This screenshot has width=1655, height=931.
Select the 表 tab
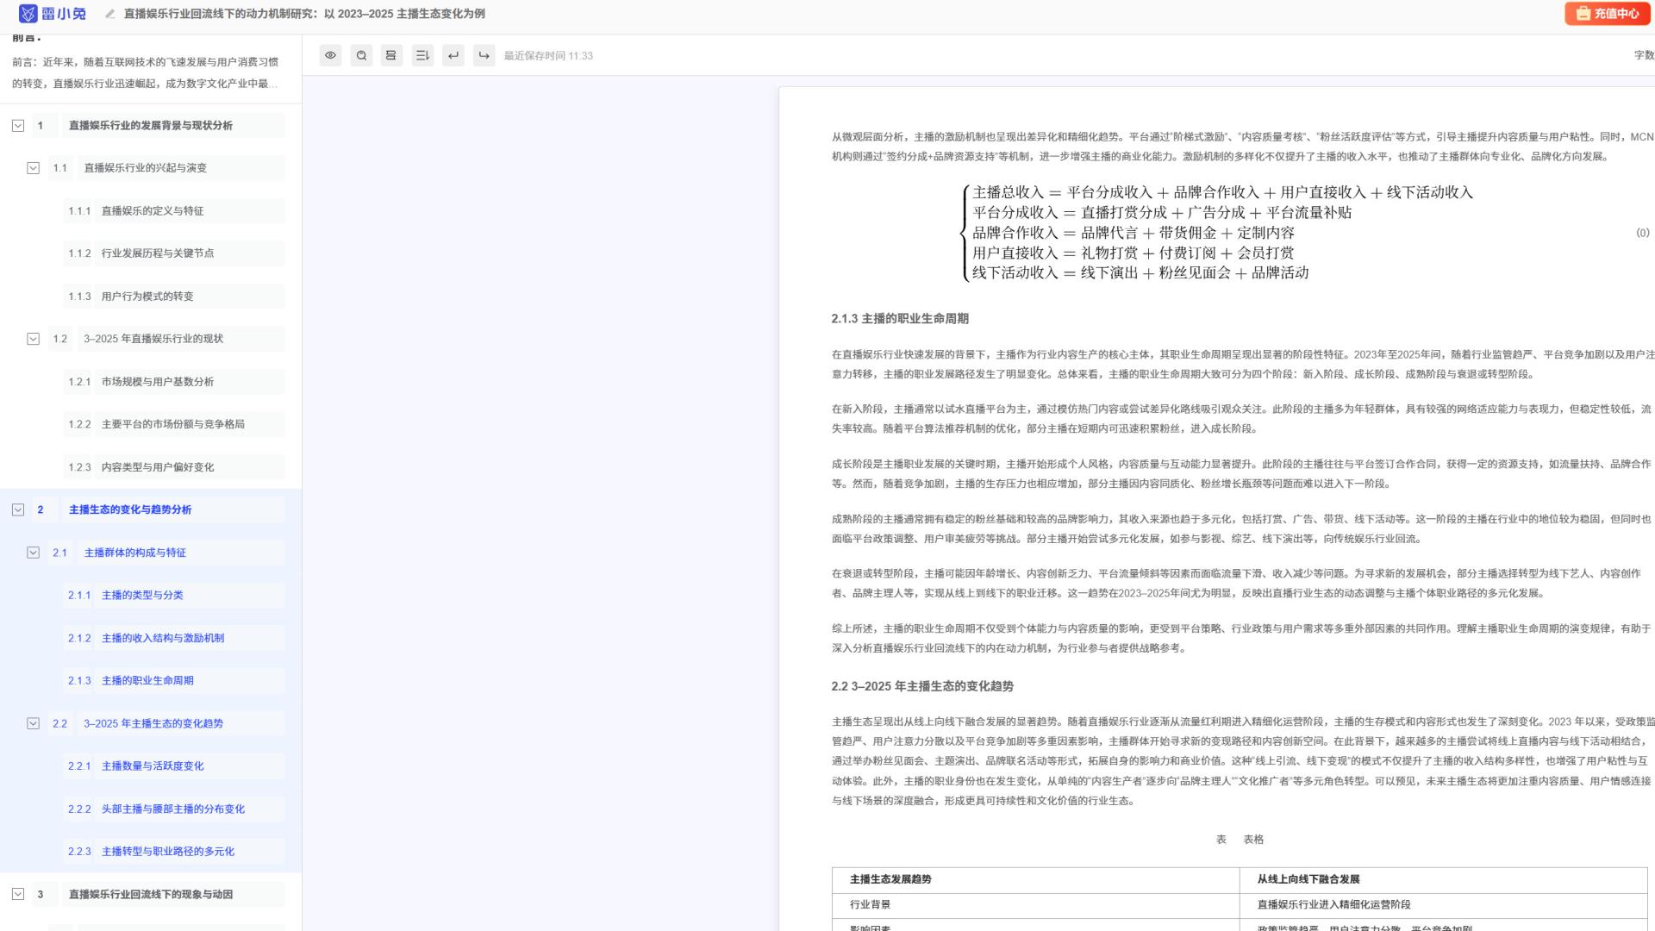(x=1221, y=839)
